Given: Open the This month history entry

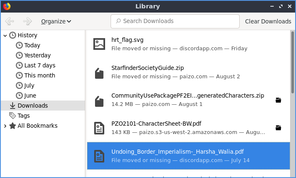Looking at the screenshot, I should coord(40,75).
